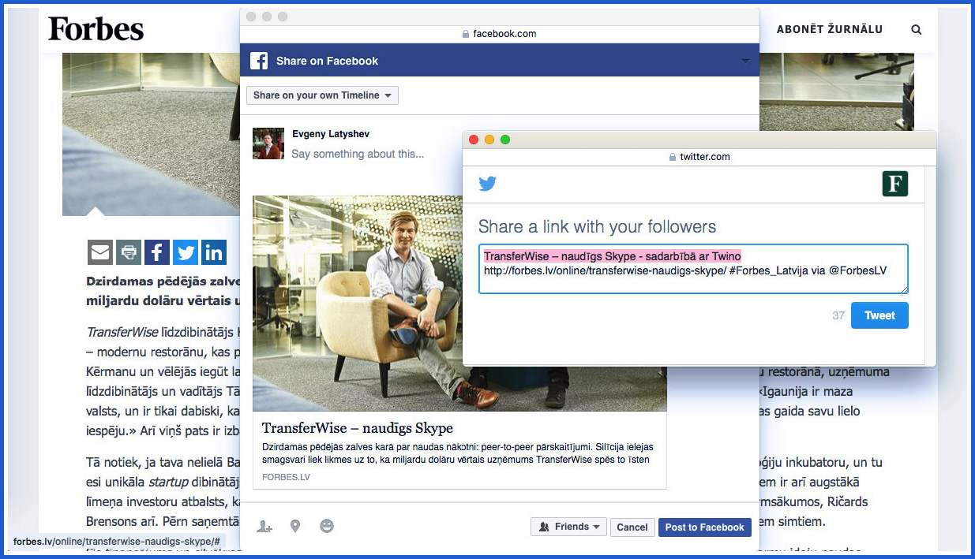Share the article by email envelope icon
The image size is (975, 559).
[x=100, y=252]
